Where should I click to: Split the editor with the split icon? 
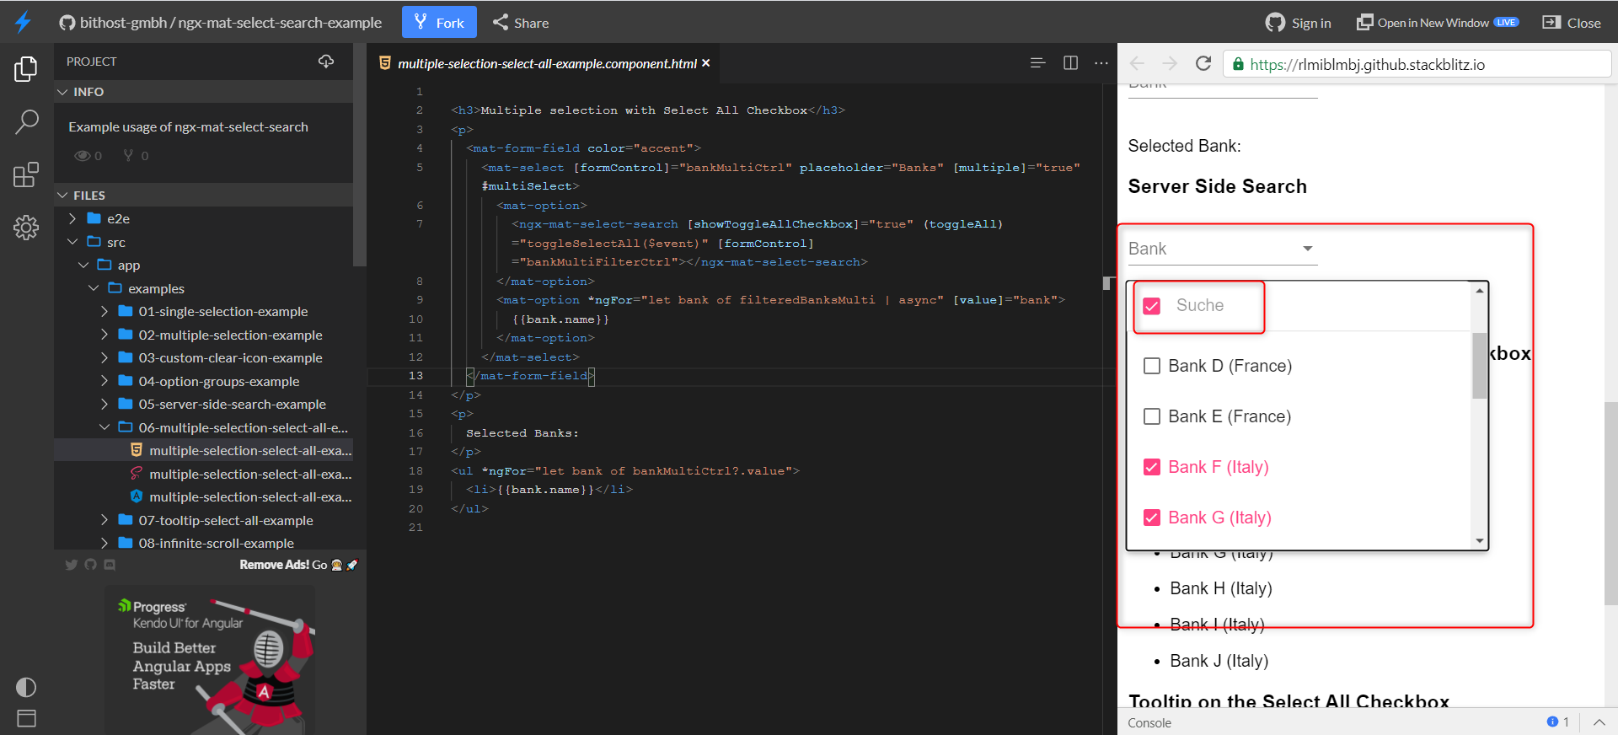pos(1070,63)
